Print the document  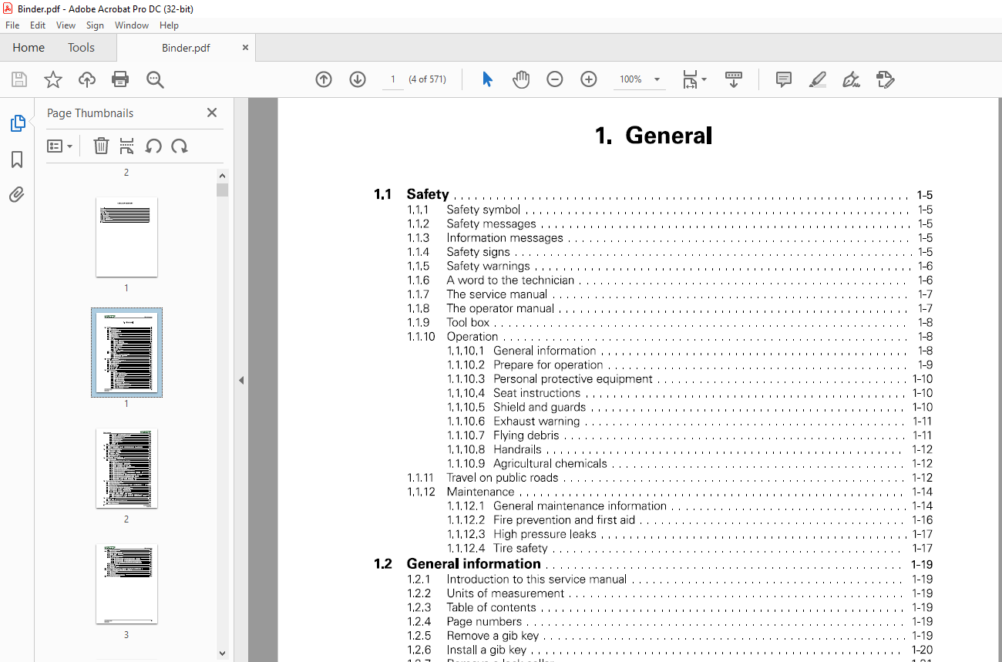120,79
